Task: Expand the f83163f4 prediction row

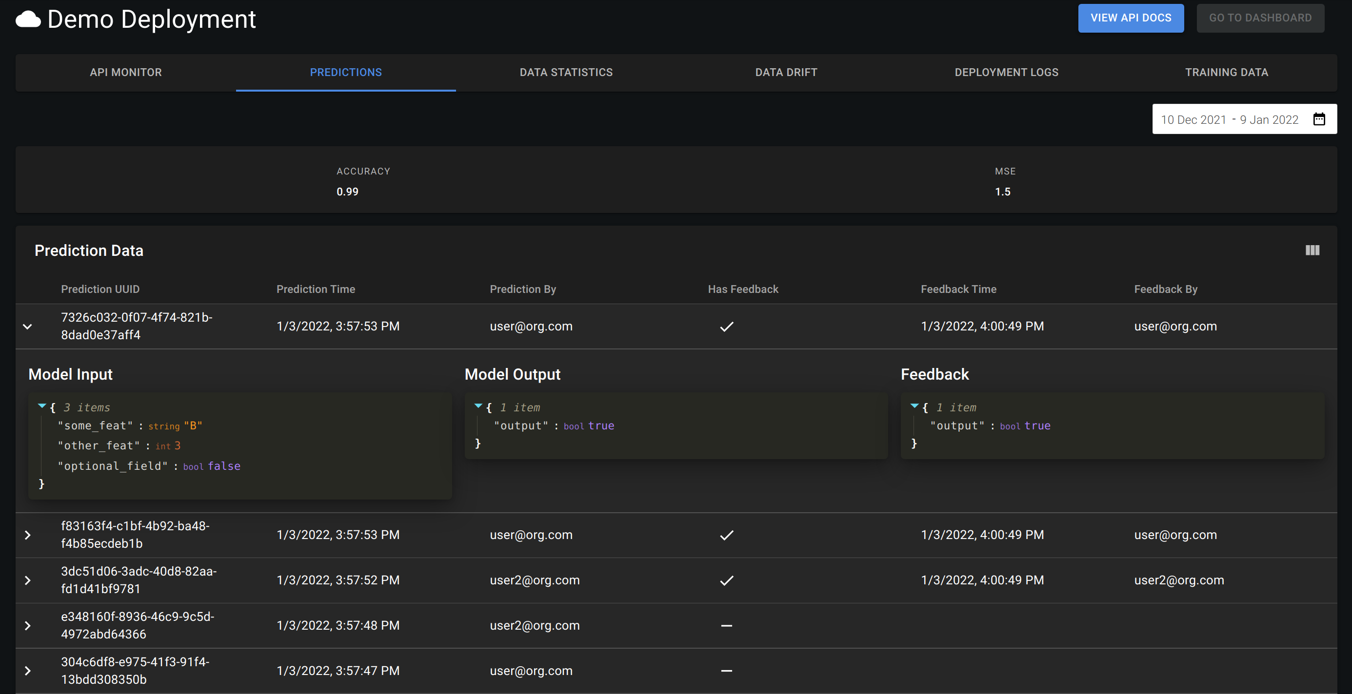Action: tap(28, 535)
